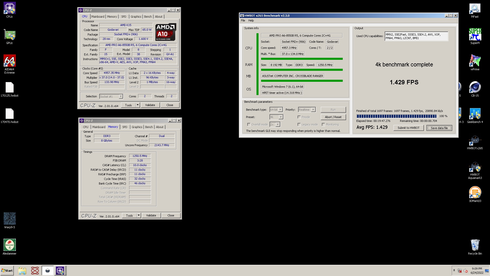490x276 pixels.
Task: Activate HWBOT x265 taskbar button
Action: (48, 271)
